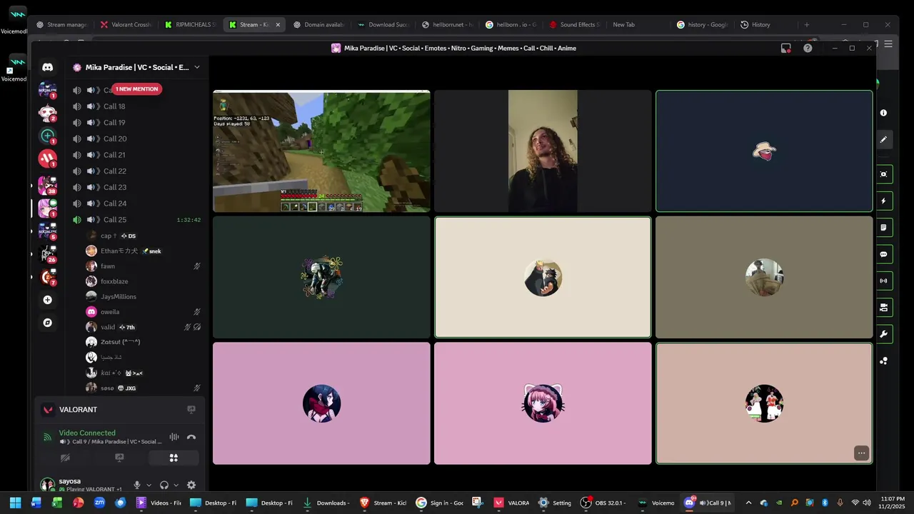The width and height of the screenshot is (914, 514).
Task: Click the wrench icon in right sidebar
Action: [883, 334]
